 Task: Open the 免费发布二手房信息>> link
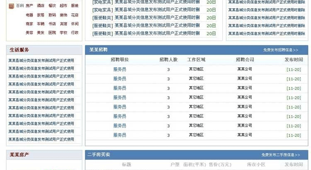[281, 155]
